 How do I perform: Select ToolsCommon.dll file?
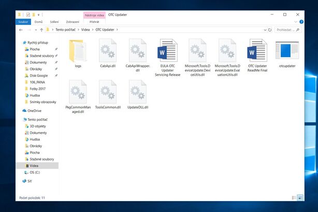pyautogui.click(x=108, y=95)
